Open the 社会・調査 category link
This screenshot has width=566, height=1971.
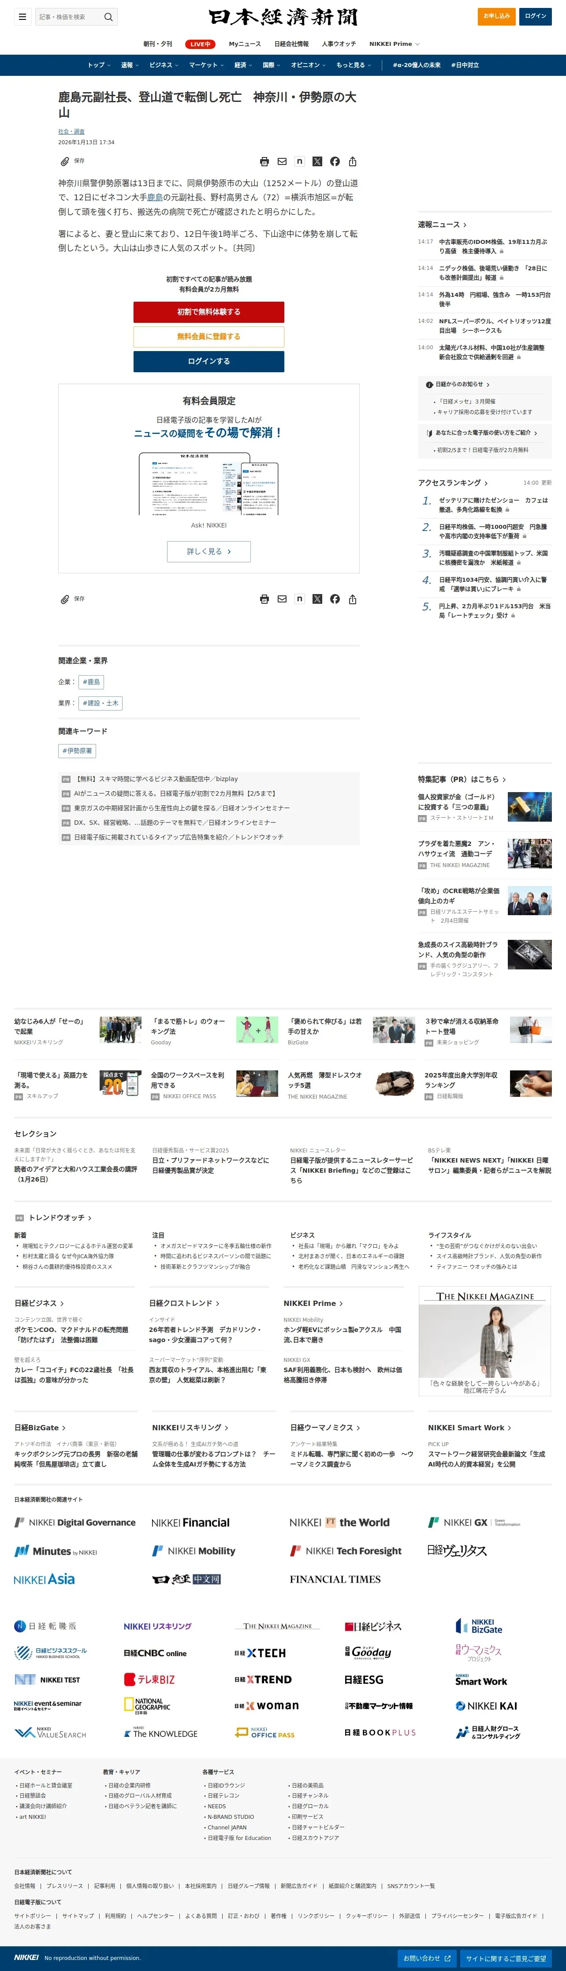coord(72,131)
